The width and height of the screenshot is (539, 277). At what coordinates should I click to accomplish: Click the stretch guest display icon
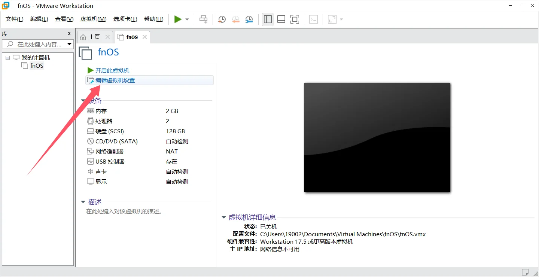pos(332,19)
